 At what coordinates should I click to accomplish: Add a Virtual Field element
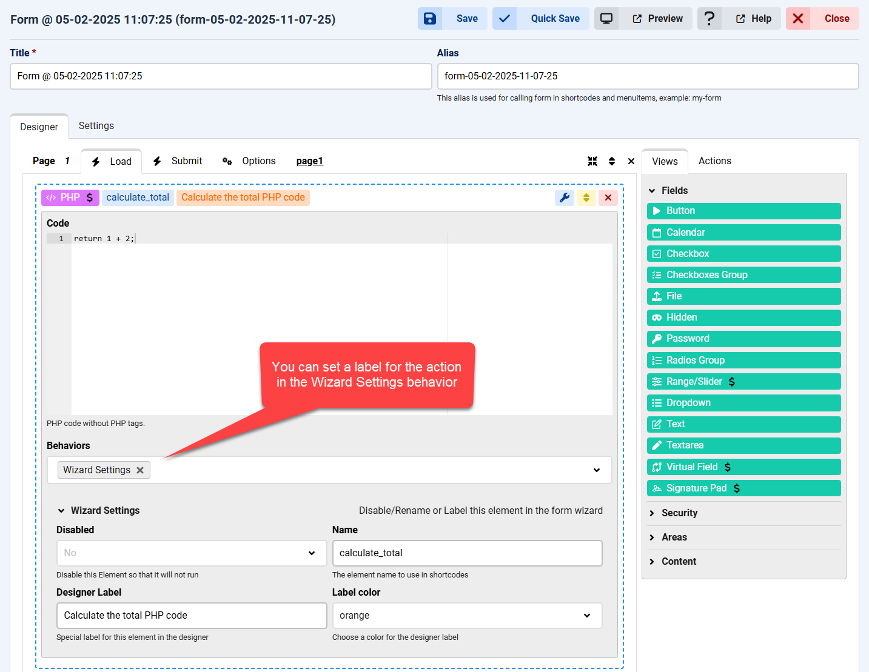(x=743, y=467)
